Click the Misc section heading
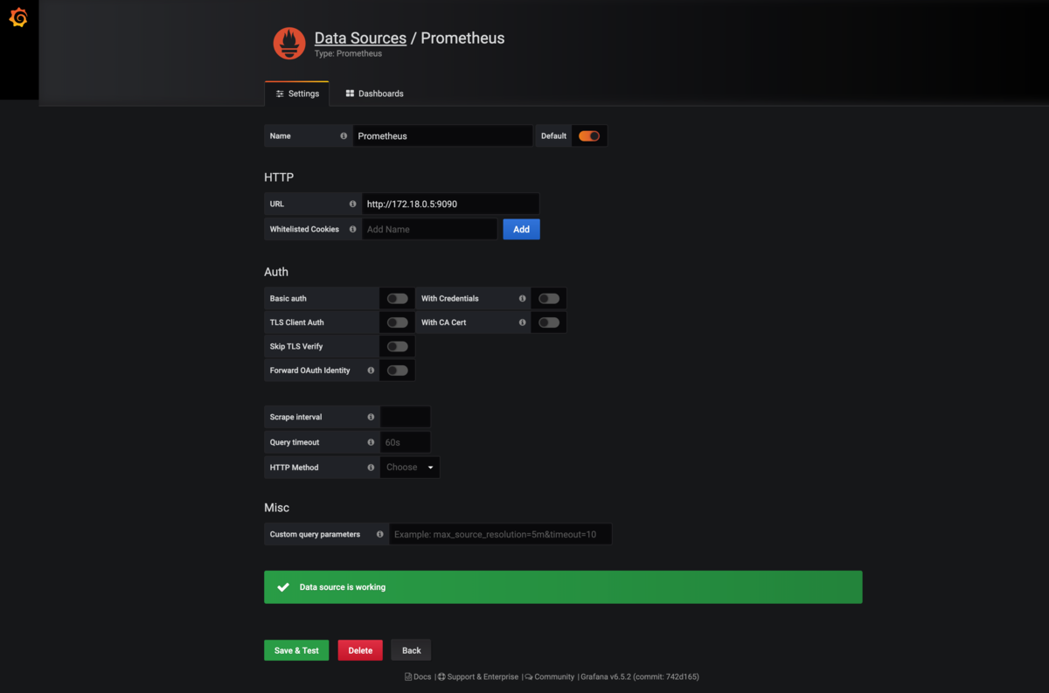The height and width of the screenshot is (693, 1049). (277, 508)
